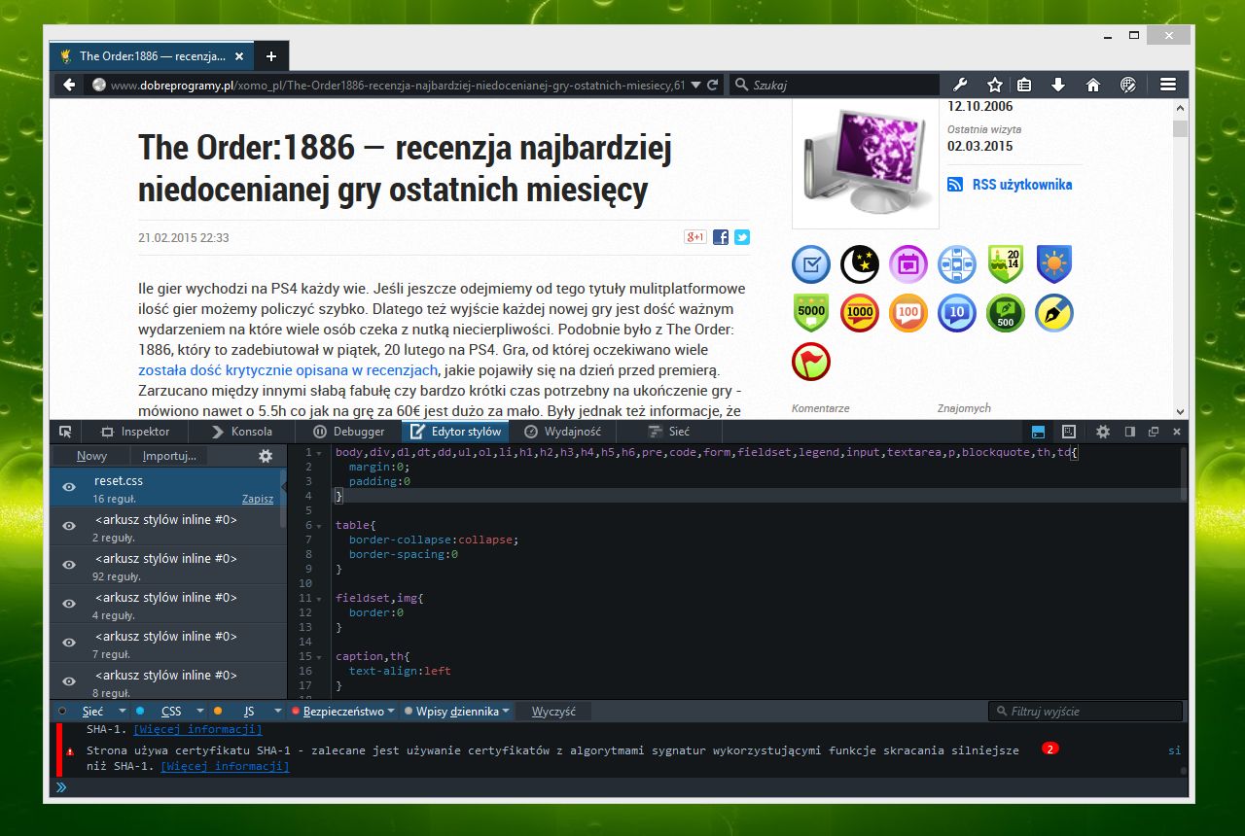The width and height of the screenshot is (1245, 836).
Task: Open RSS użytkownika link
Action: click(x=1022, y=185)
